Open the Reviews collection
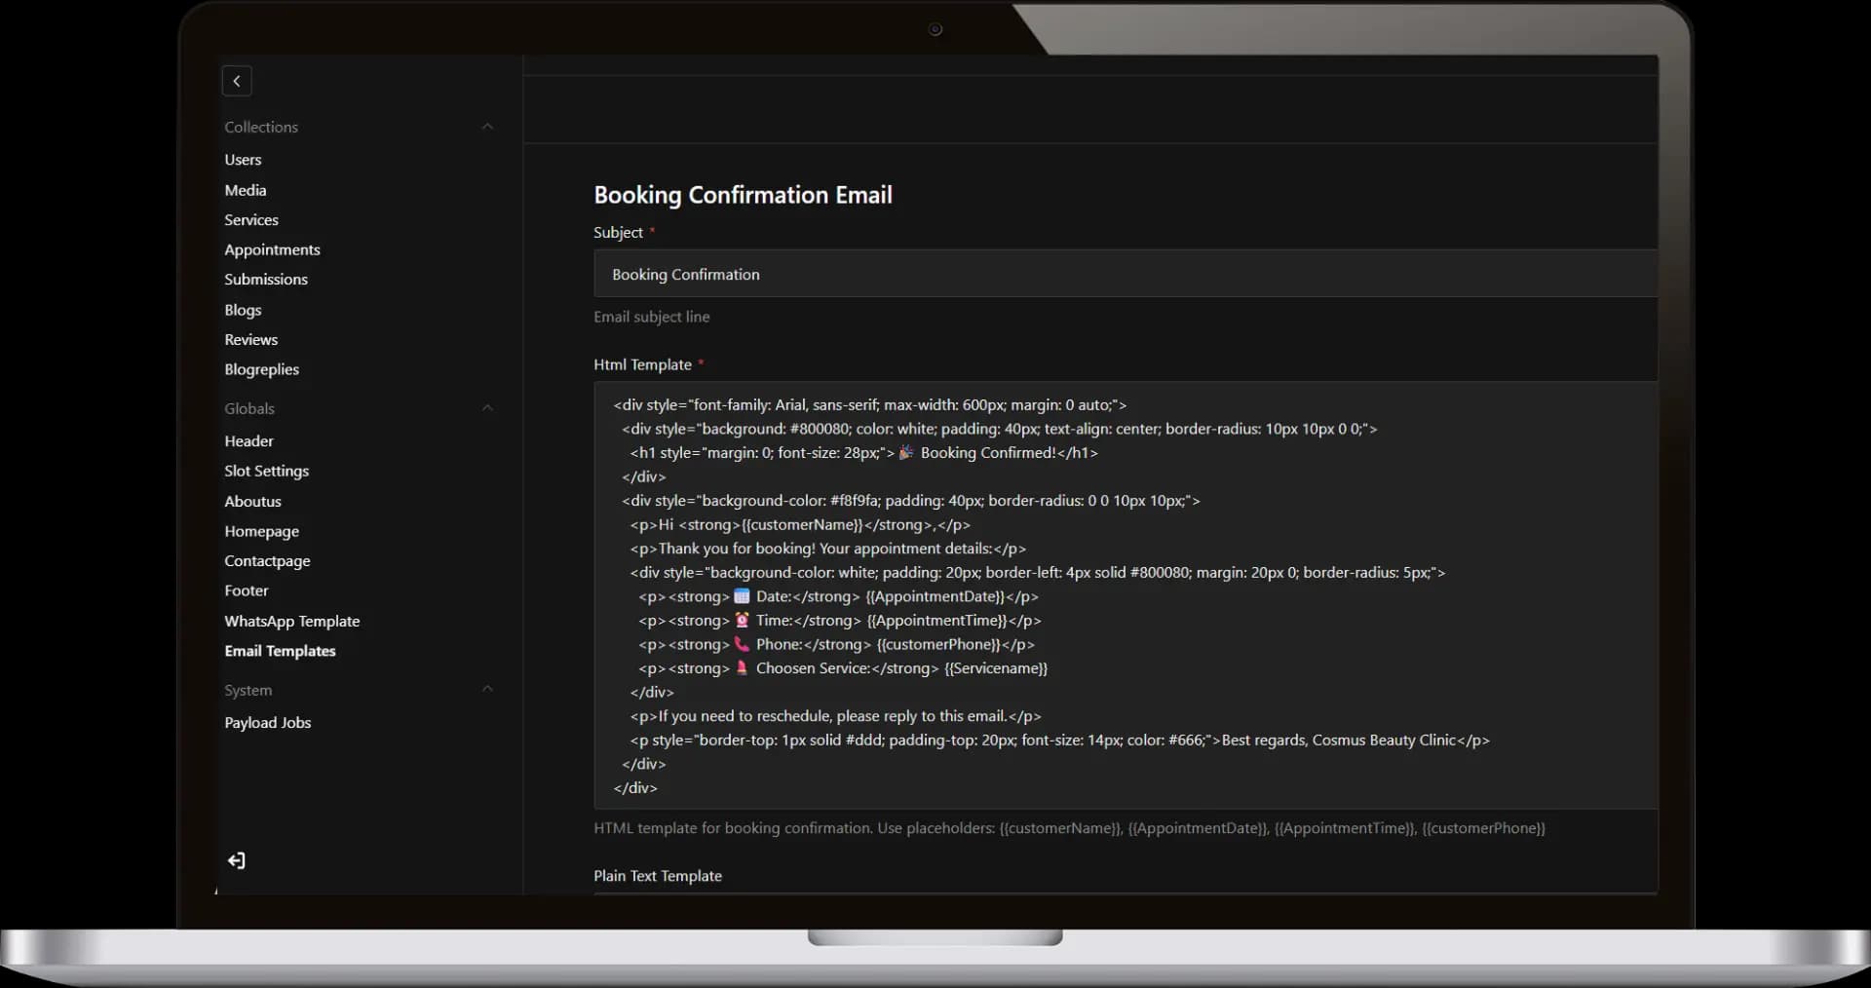Screen dimensions: 1871x988 point(251,339)
